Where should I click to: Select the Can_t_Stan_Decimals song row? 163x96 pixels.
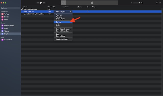[x=91, y=9]
